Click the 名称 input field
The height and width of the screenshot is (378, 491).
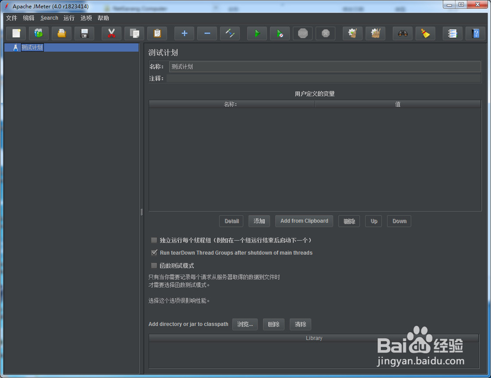pos(325,67)
